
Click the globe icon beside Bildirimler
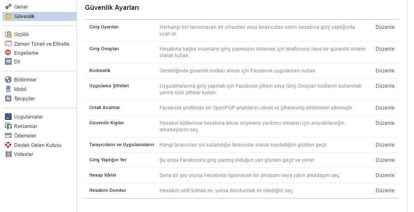[8, 79]
